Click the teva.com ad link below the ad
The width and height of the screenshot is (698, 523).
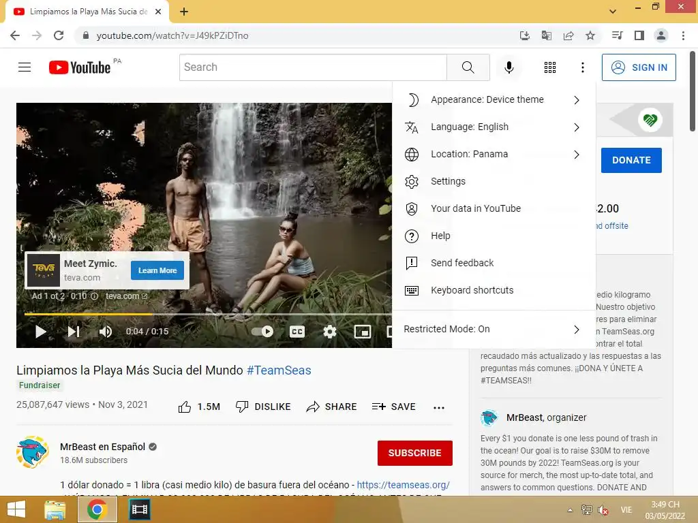pyautogui.click(x=126, y=296)
